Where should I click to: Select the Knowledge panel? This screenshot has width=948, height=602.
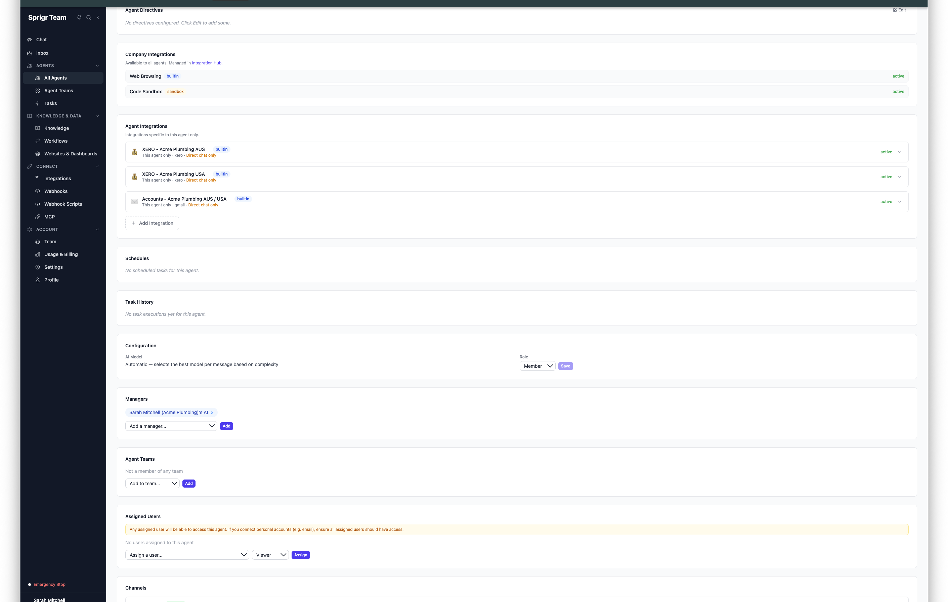[x=57, y=128]
